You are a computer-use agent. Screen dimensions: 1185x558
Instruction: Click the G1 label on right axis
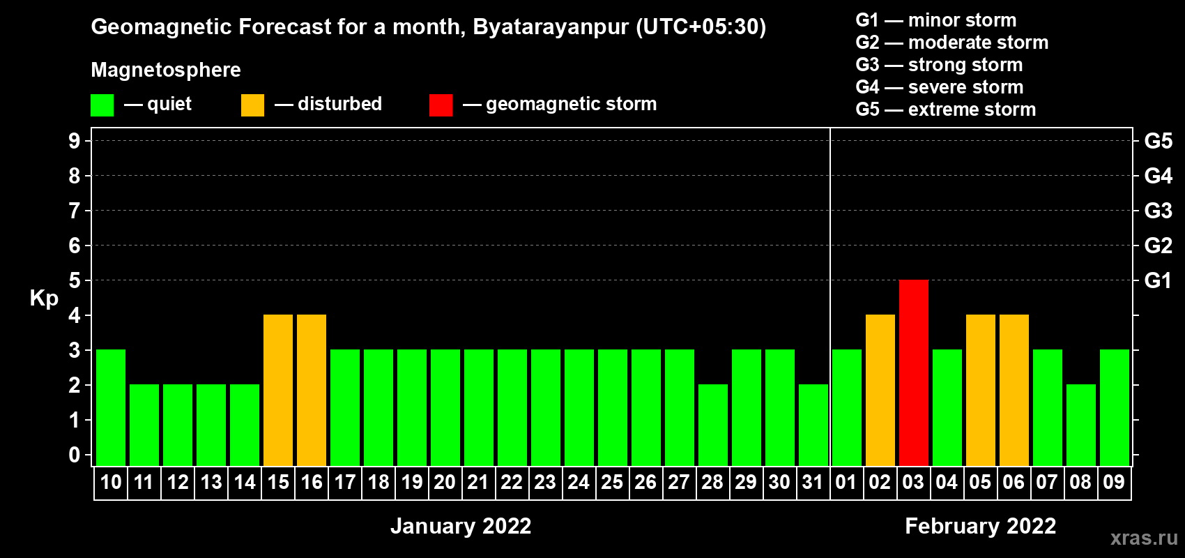coord(1158,280)
